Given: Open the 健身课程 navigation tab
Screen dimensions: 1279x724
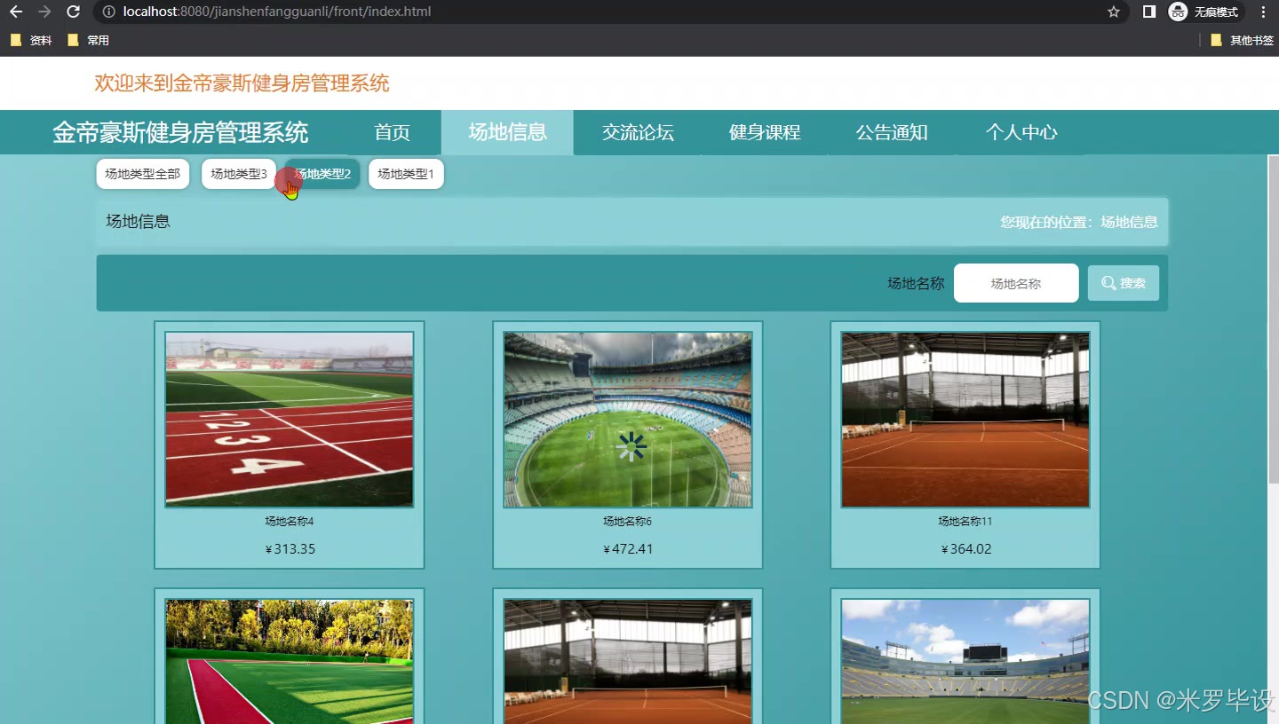Looking at the screenshot, I should (x=765, y=132).
